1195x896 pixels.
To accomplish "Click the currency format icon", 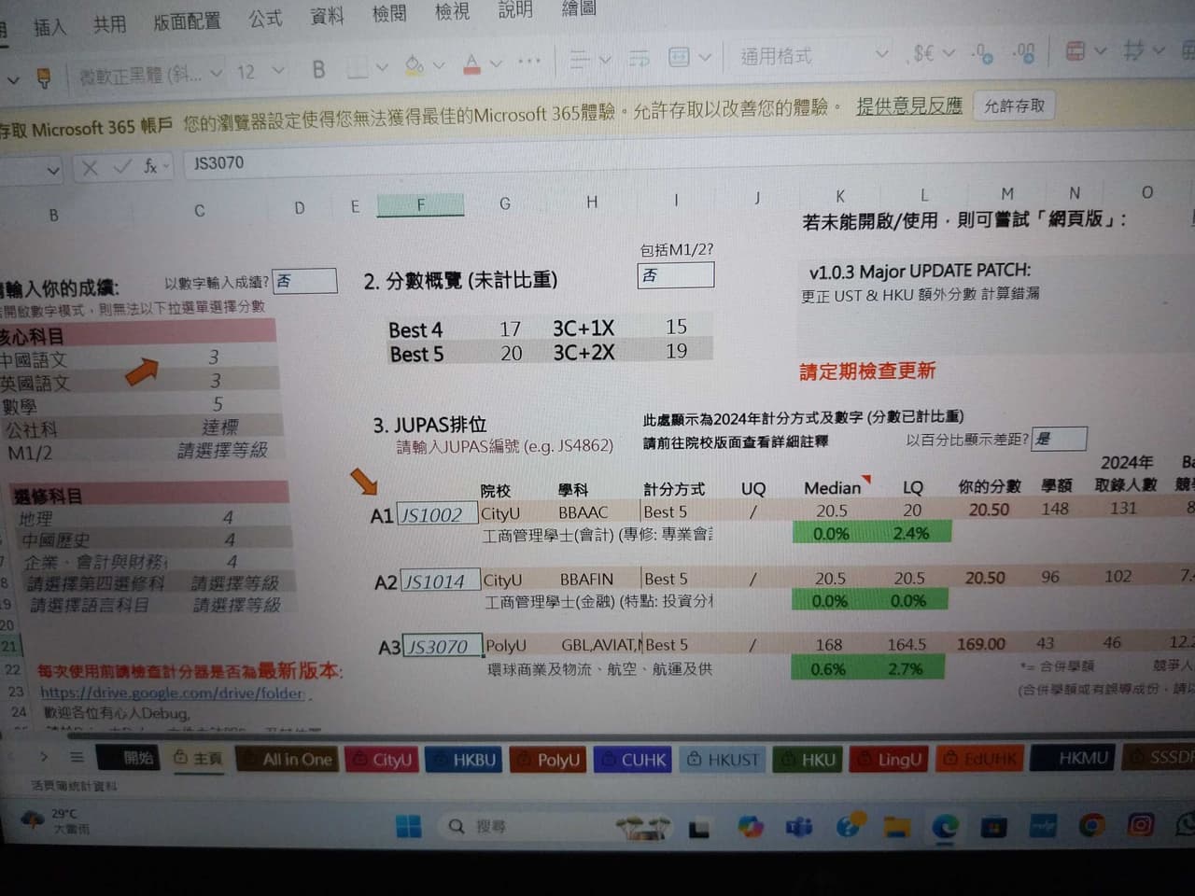I will point(922,53).
